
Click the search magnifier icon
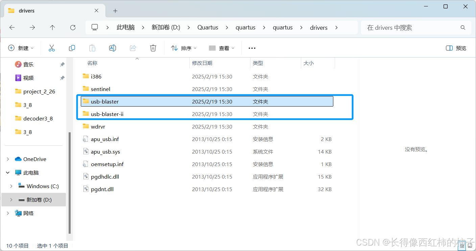463,27
